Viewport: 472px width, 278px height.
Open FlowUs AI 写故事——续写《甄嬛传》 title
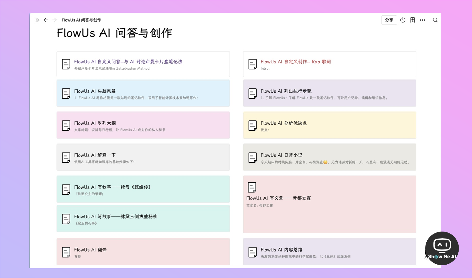pos(113,187)
